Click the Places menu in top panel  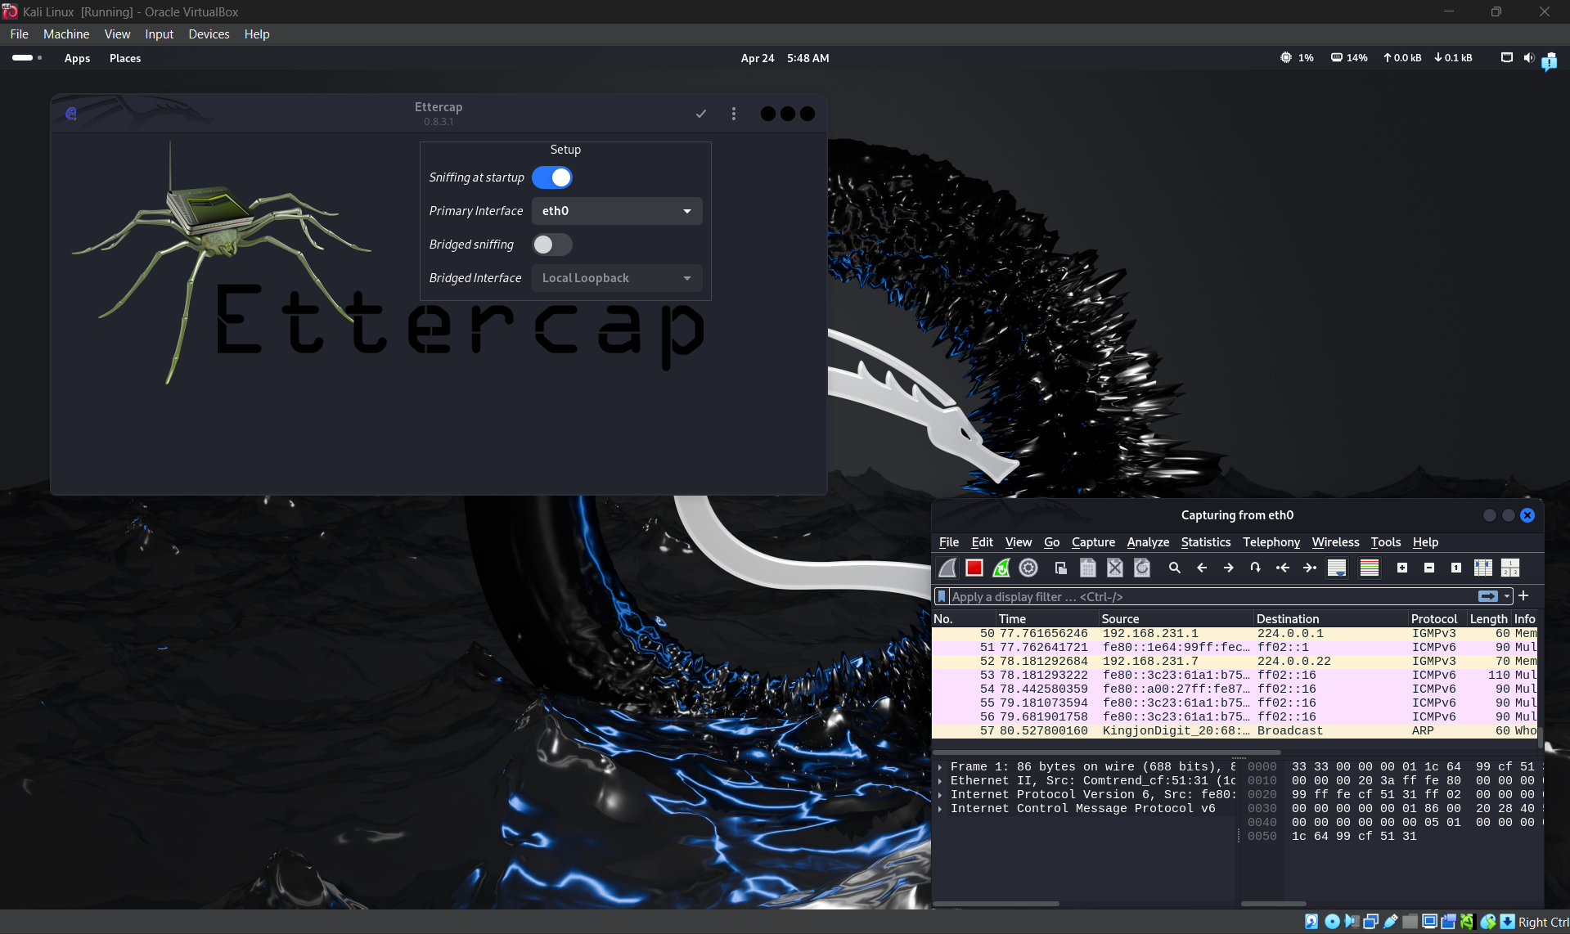(125, 58)
